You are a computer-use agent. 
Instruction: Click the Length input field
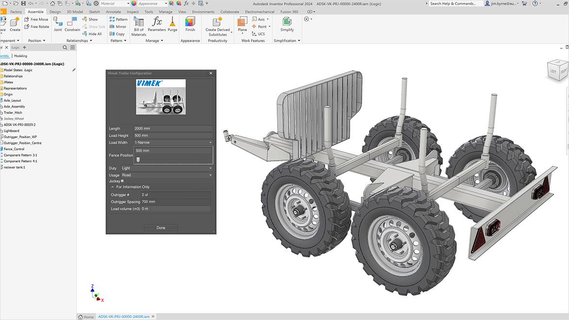pyautogui.click(x=173, y=128)
